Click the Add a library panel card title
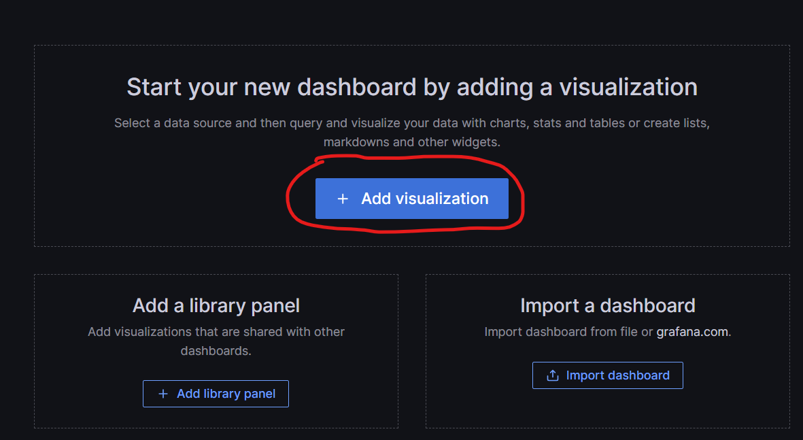This screenshot has height=440, width=803. click(216, 305)
